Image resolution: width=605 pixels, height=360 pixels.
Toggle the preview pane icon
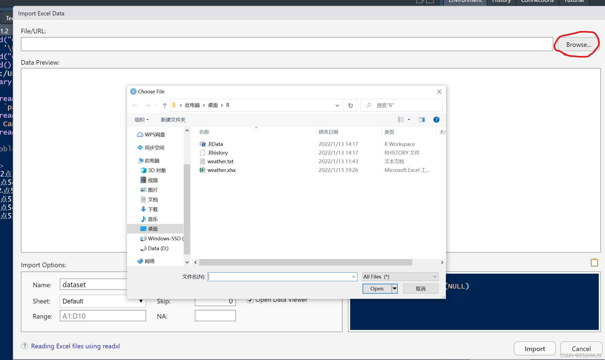422,120
